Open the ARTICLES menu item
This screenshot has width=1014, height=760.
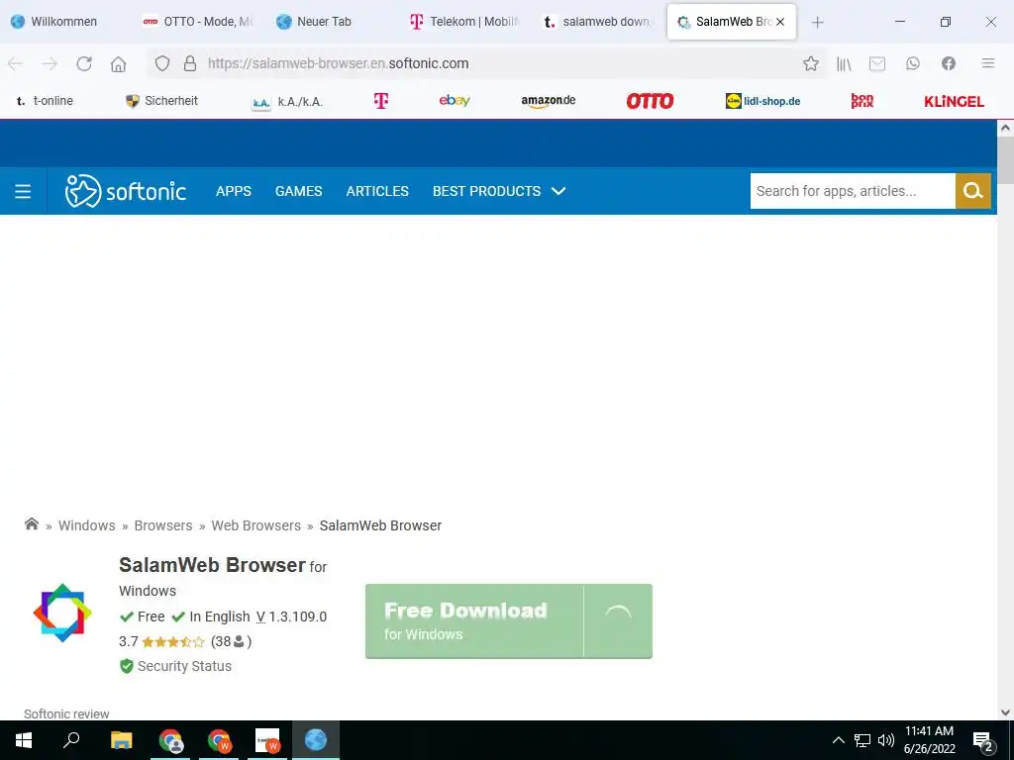click(x=377, y=191)
